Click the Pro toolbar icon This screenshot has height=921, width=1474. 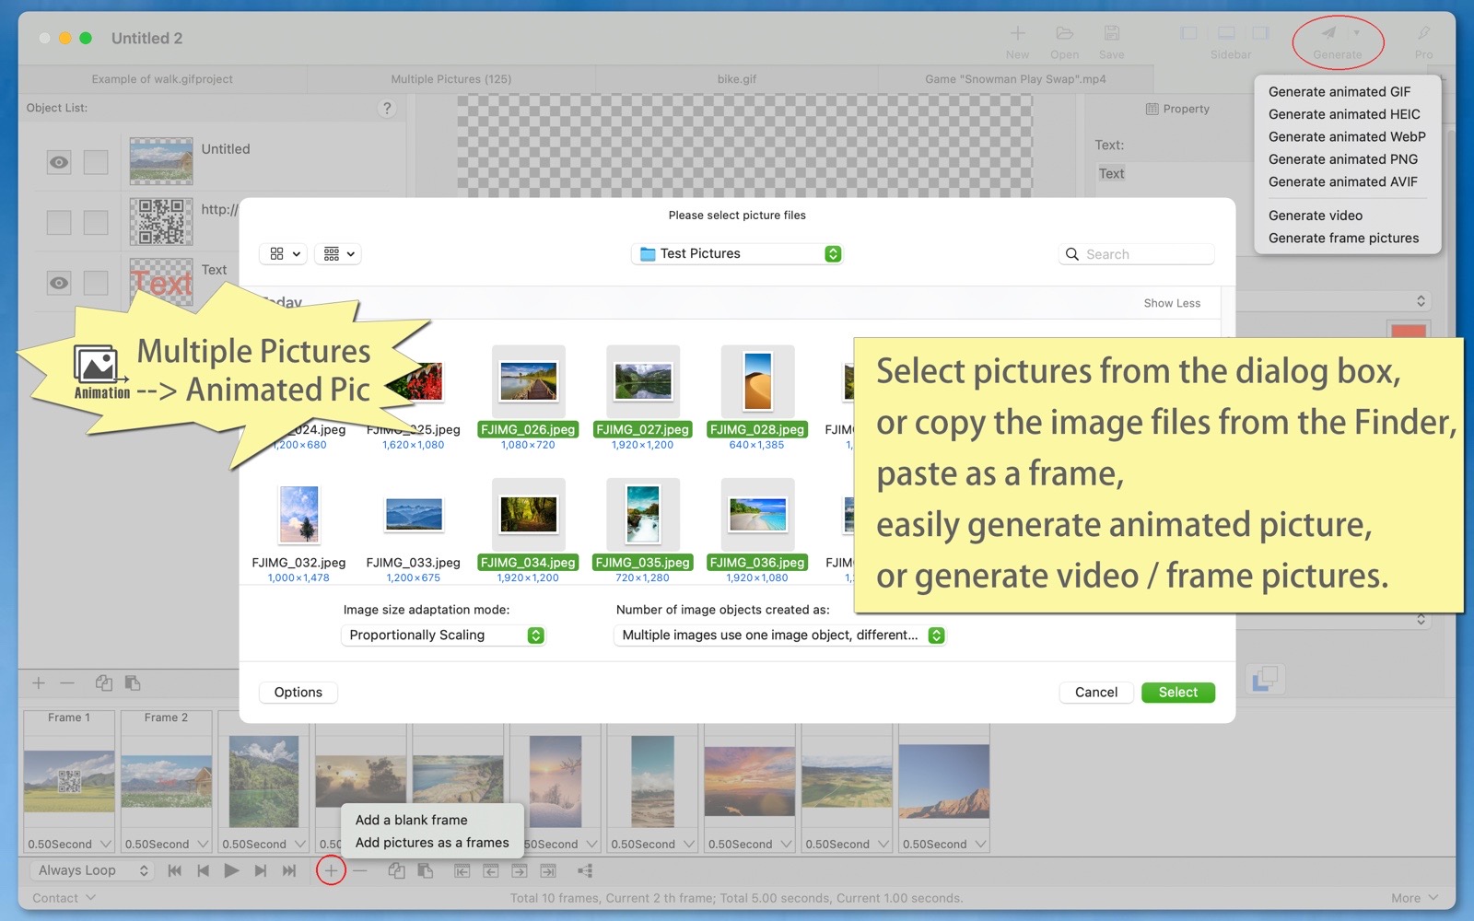1423,34
